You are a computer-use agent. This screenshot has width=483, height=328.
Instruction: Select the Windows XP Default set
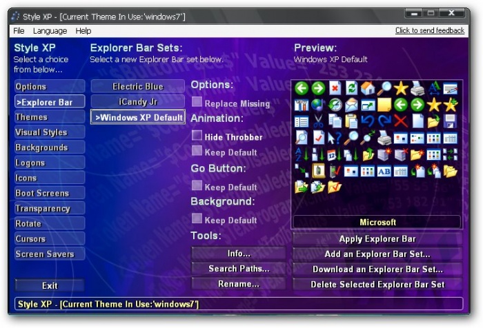coord(138,117)
